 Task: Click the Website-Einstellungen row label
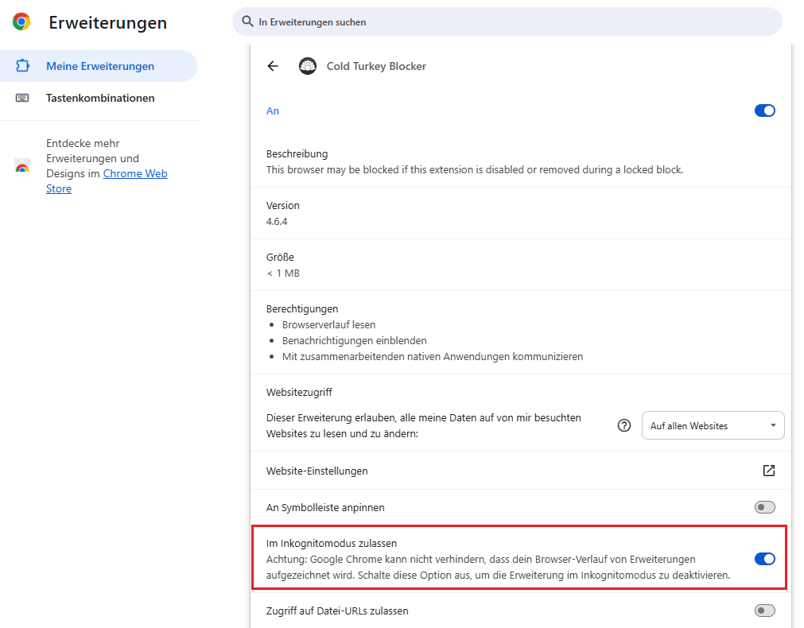coord(317,471)
